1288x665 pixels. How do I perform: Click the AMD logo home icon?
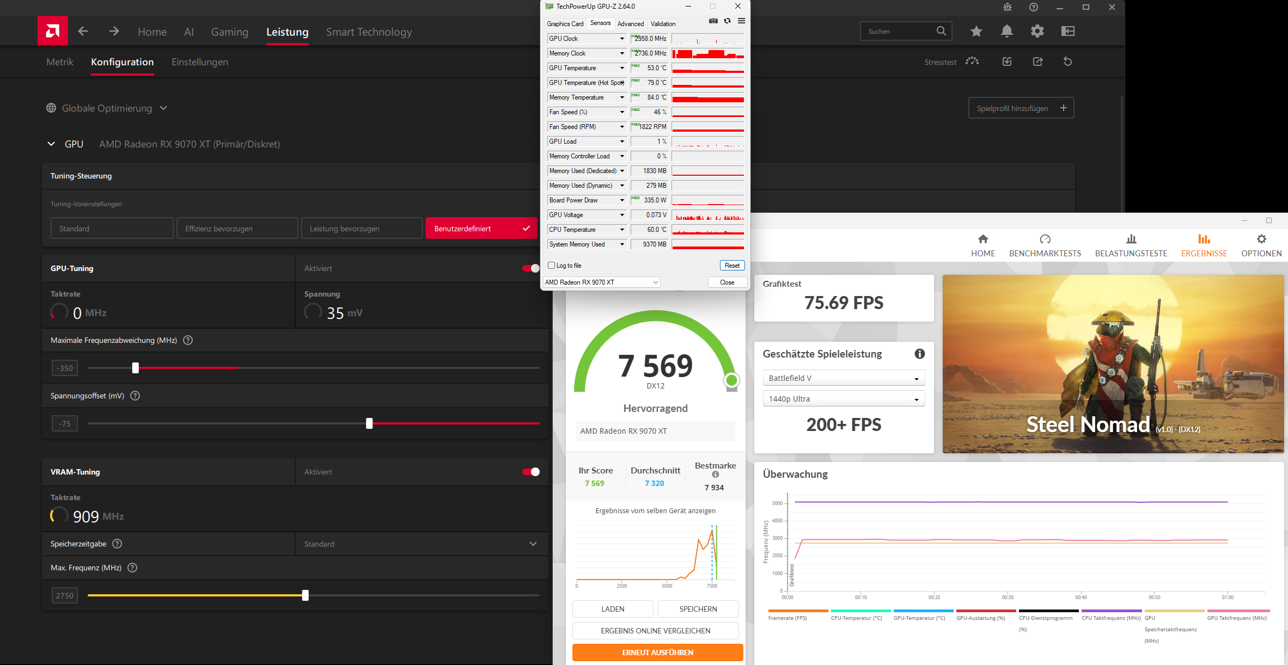point(53,31)
